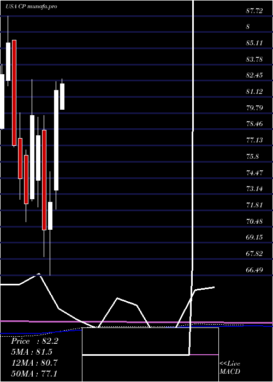
Task: Select the 85.11 price axis label
Action: point(254,43)
